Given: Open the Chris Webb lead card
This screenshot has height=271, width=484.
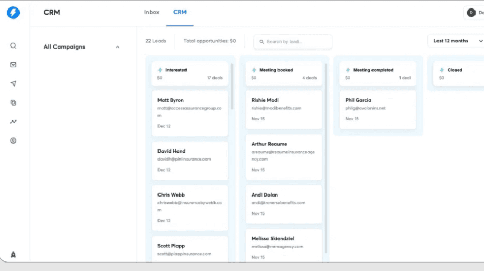Looking at the screenshot, I should pyautogui.click(x=190, y=208).
